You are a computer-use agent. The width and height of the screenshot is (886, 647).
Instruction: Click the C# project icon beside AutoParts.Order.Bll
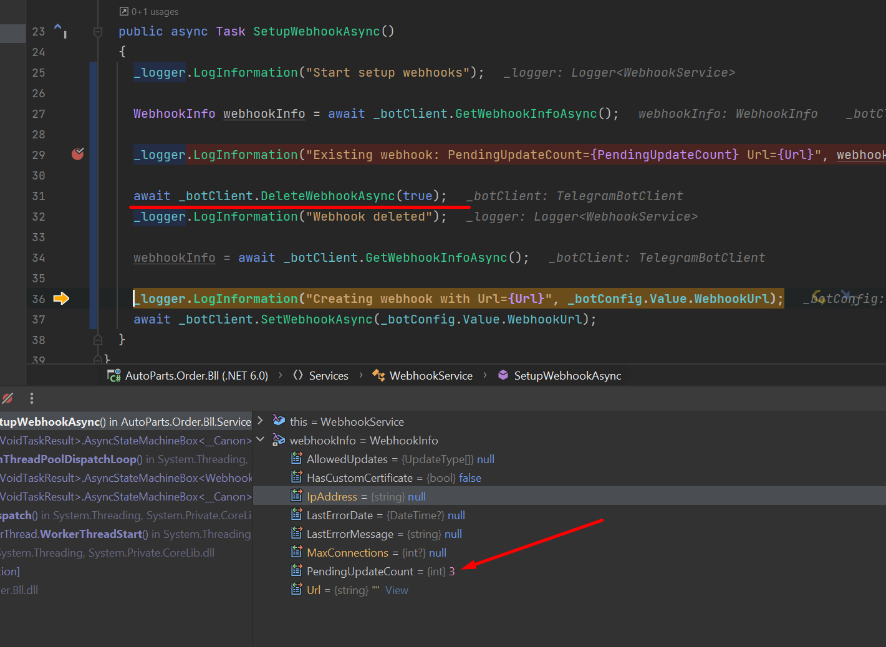click(114, 375)
